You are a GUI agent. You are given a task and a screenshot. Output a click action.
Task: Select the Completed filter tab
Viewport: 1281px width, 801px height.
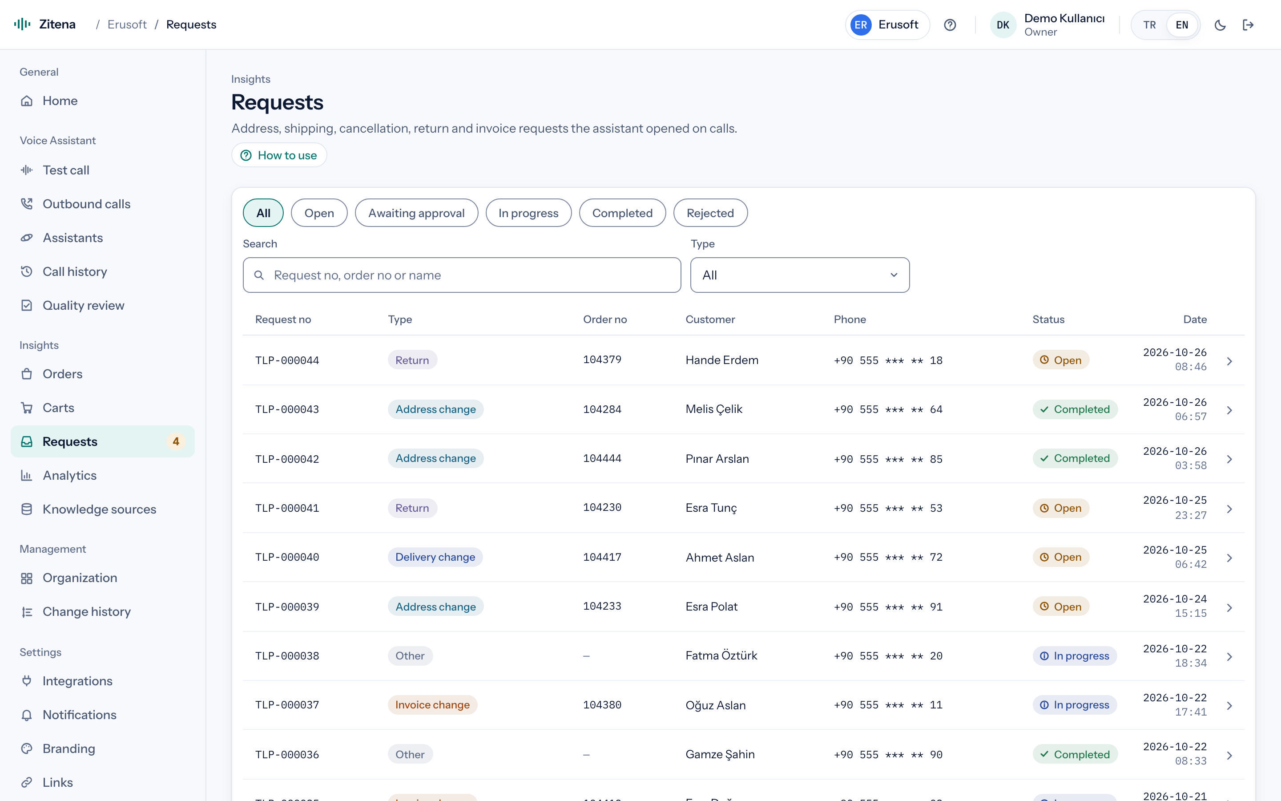point(623,213)
